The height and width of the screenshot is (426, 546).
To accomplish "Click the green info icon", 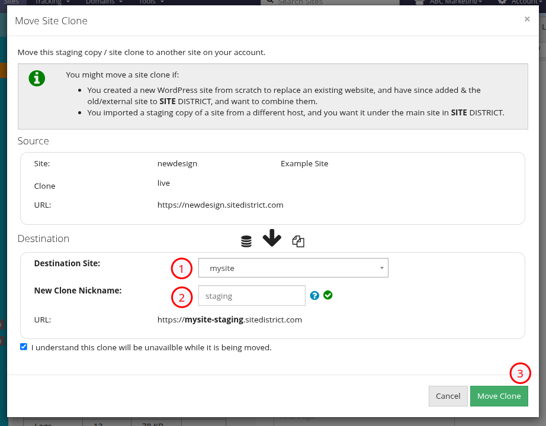I will pyautogui.click(x=37, y=78).
